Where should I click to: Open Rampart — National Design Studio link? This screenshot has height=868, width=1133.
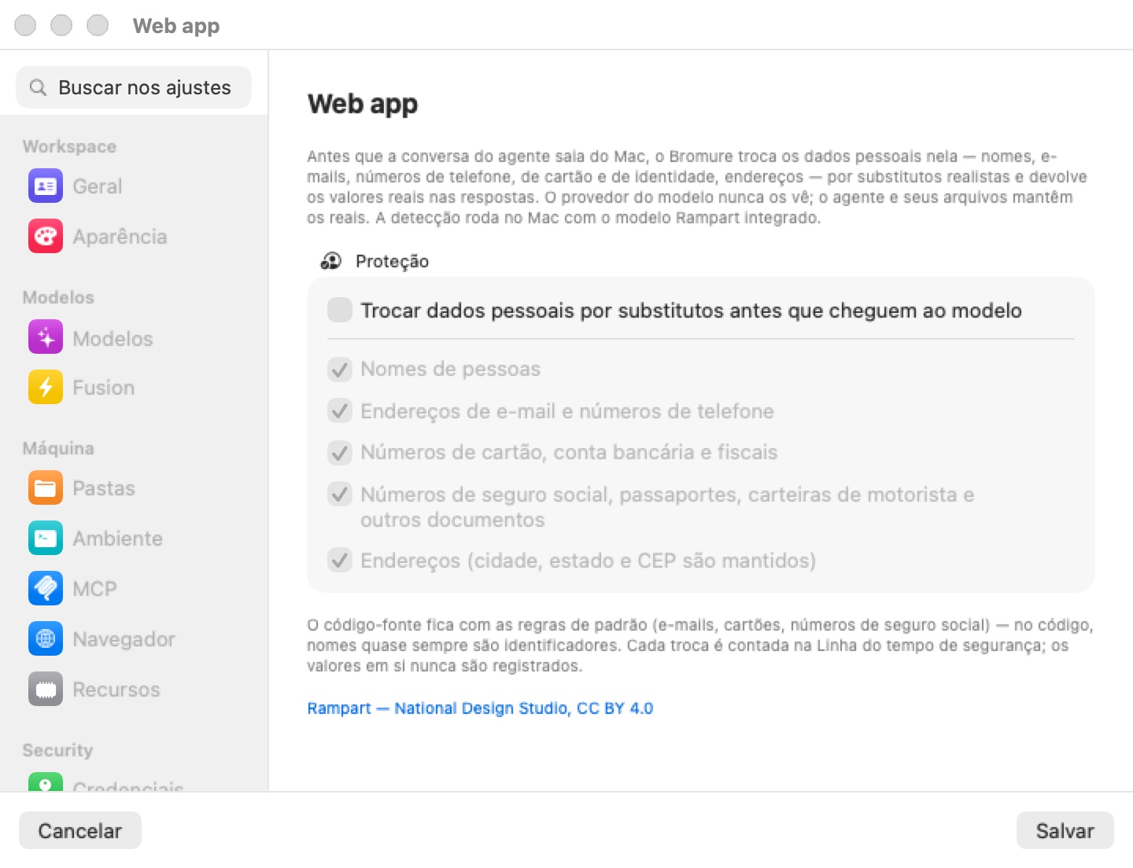(x=480, y=708)
